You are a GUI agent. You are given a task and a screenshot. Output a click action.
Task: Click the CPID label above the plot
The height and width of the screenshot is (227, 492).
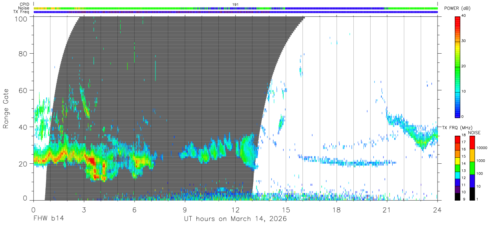tap(24, 4)
